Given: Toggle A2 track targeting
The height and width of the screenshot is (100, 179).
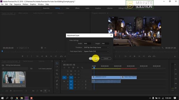Looking at the screenshot, I should point(71,84).
